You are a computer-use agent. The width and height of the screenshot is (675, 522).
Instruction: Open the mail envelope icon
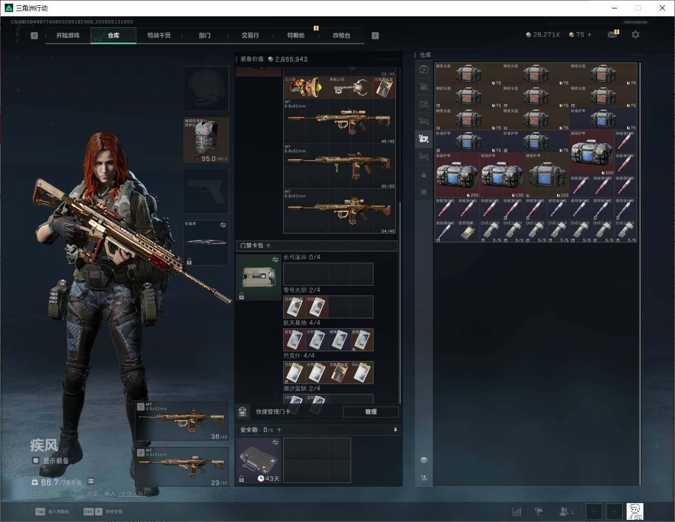612,35
